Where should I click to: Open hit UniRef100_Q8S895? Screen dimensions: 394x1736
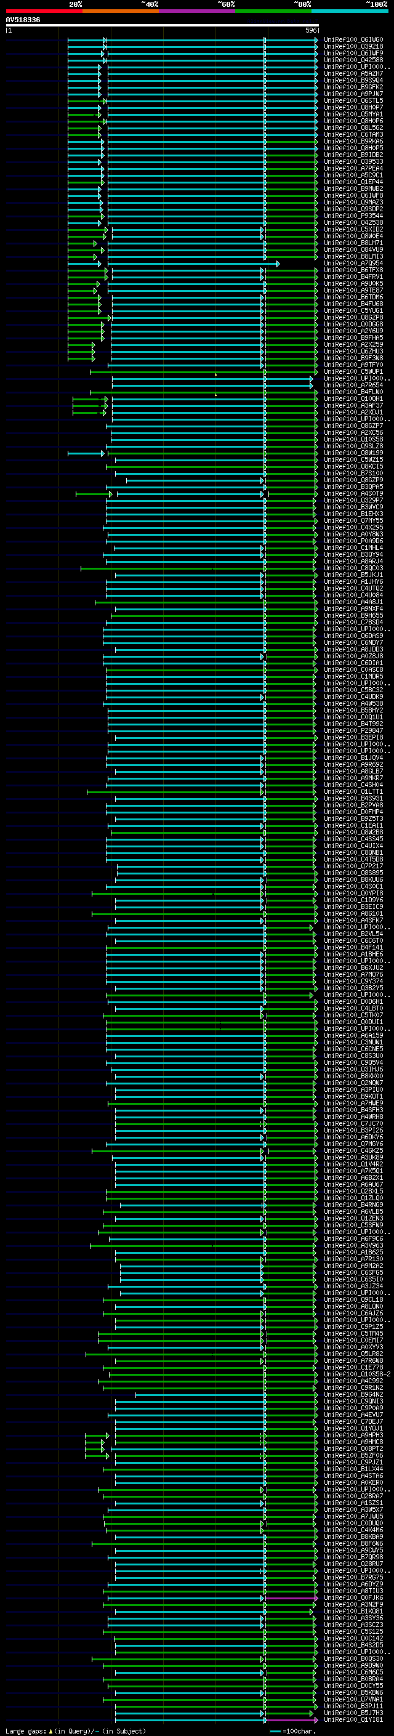353,873
